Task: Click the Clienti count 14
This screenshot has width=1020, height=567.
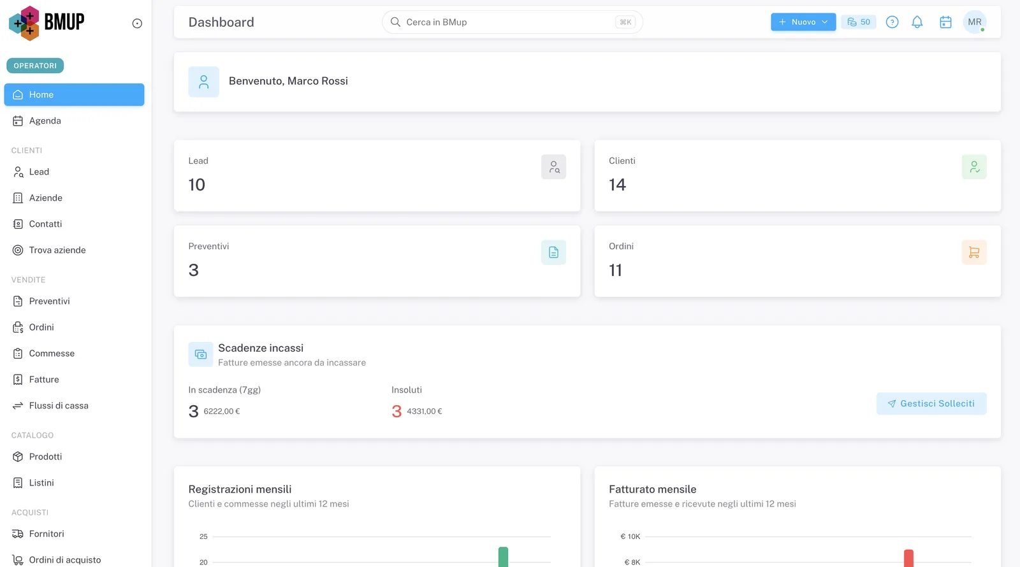Action: (617, 185)
